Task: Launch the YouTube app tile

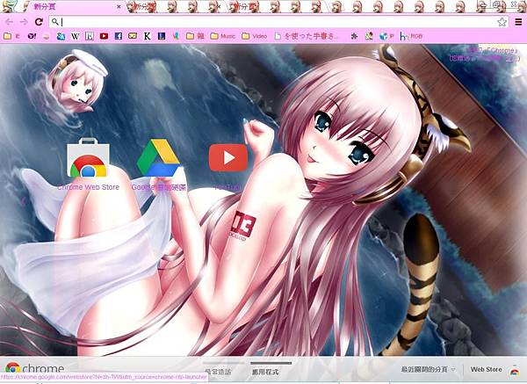Action: [228, 167]
